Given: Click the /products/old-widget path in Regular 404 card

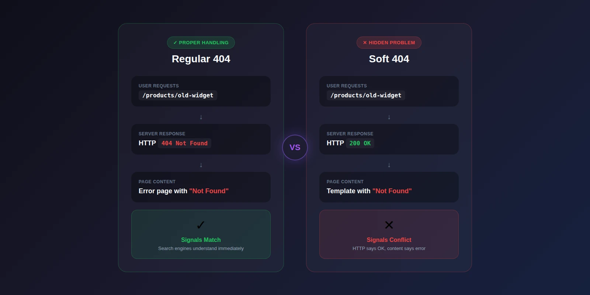Looking at the screenshot, I should (x=178, y=96).
